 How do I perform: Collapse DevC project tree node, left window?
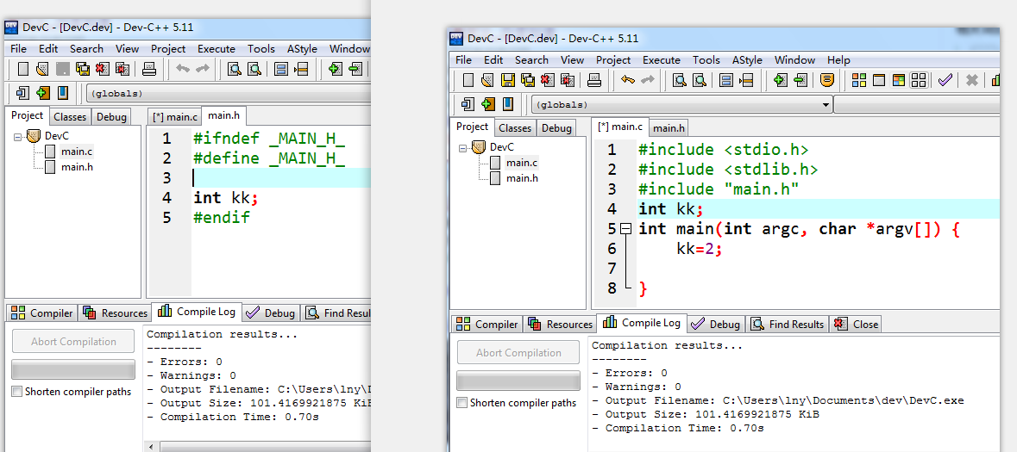pos(16,136)
